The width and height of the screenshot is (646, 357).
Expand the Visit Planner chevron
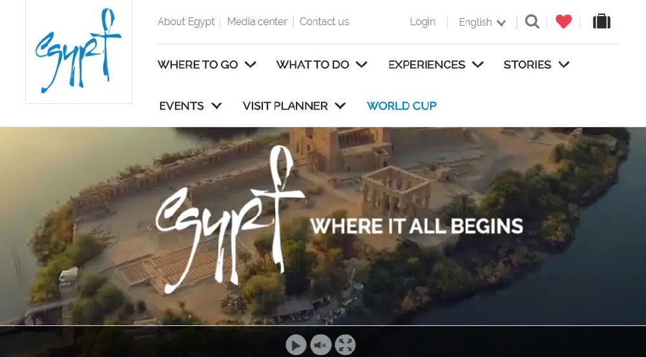point(340,106)
